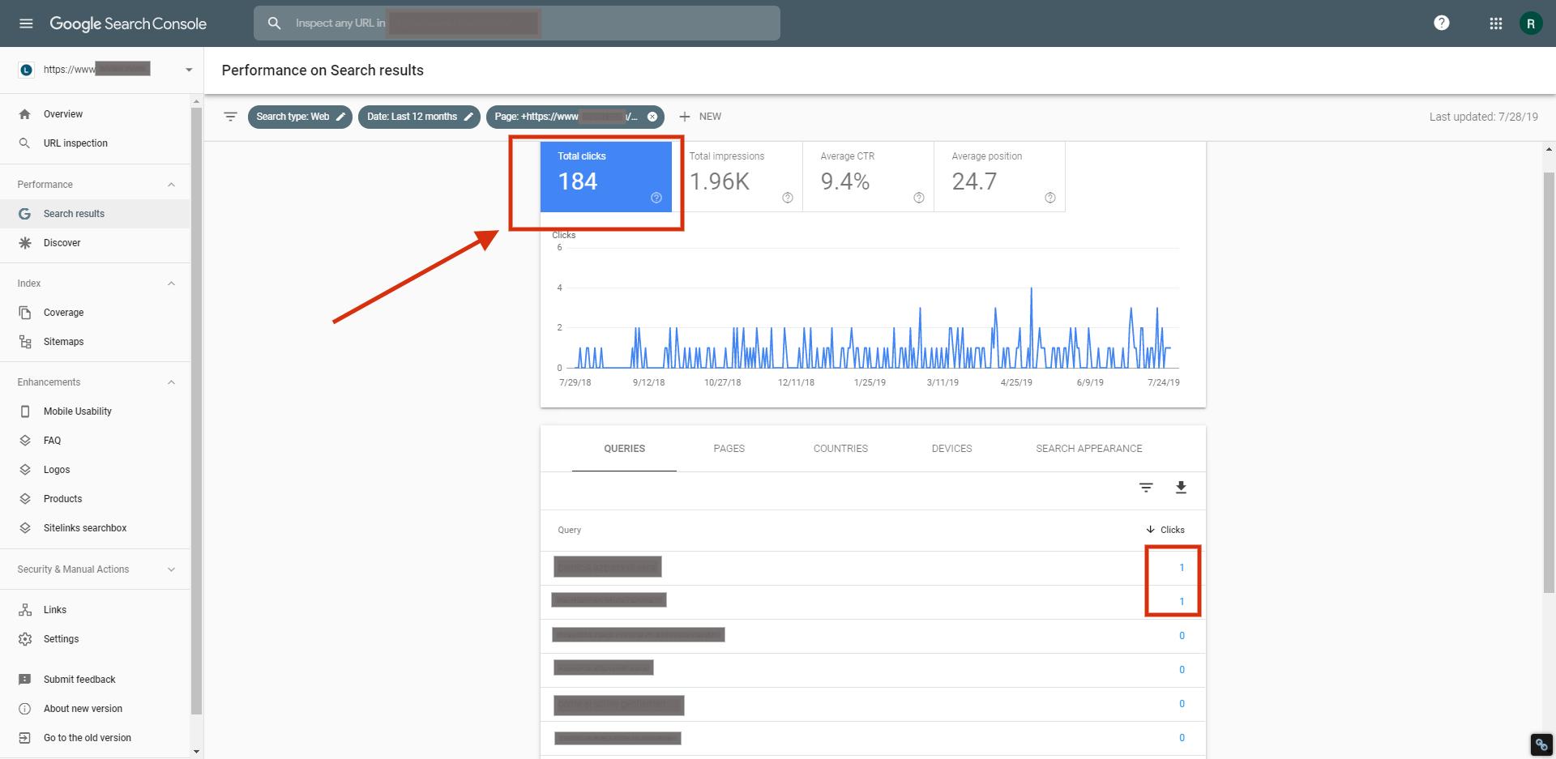Click the filter list icon beside Search type
The width and height of the screenshot is (1556, 759).
click(x=230, y=117)
